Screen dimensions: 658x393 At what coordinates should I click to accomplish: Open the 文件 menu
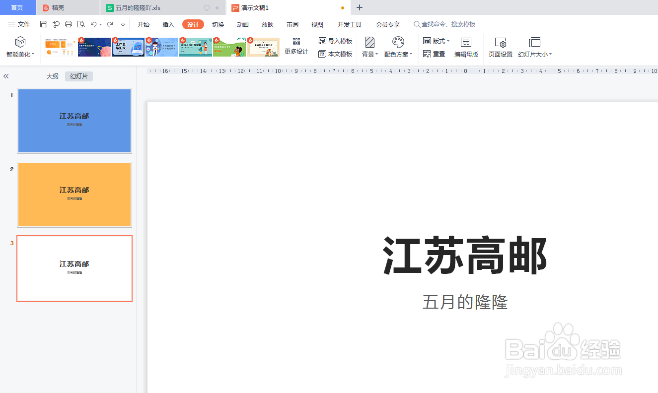click(19, 24)
